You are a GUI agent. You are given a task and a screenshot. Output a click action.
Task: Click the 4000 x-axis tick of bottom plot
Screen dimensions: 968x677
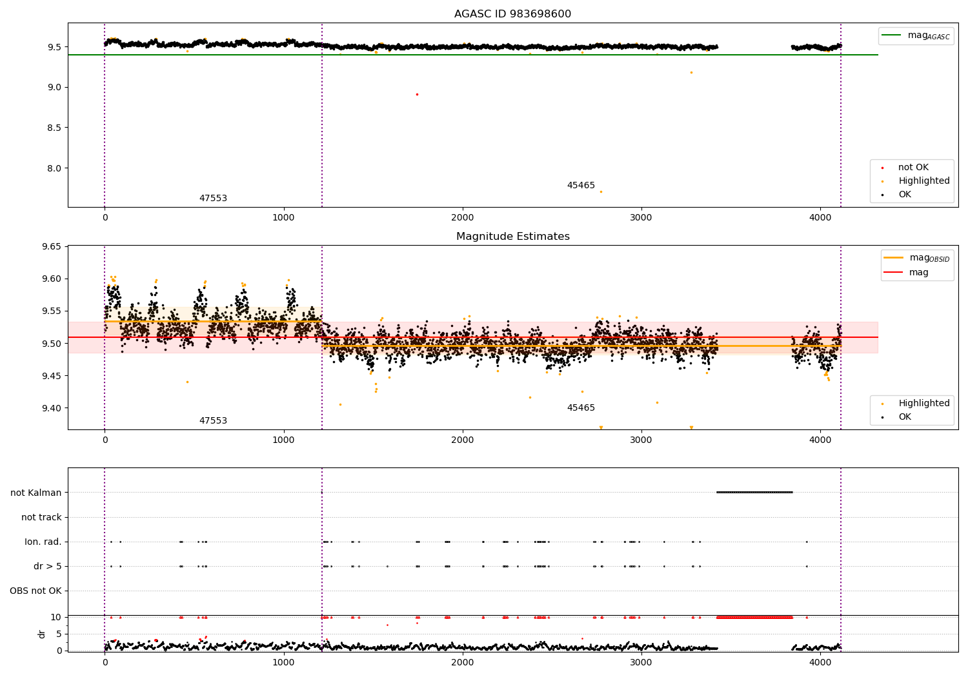[820, 662]
